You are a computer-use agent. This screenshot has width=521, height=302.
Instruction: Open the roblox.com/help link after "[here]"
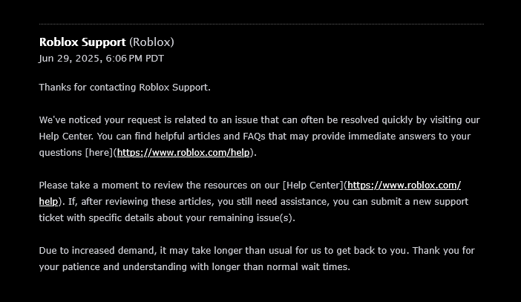click(x=183, y=153)
